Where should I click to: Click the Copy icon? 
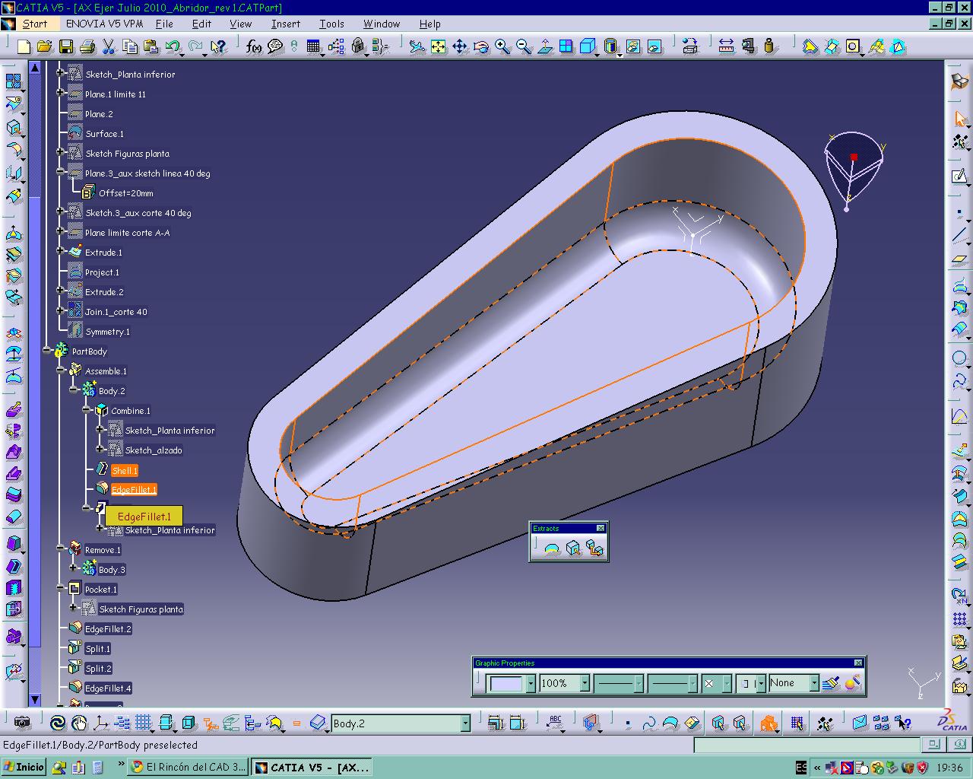tap(130, 47)
